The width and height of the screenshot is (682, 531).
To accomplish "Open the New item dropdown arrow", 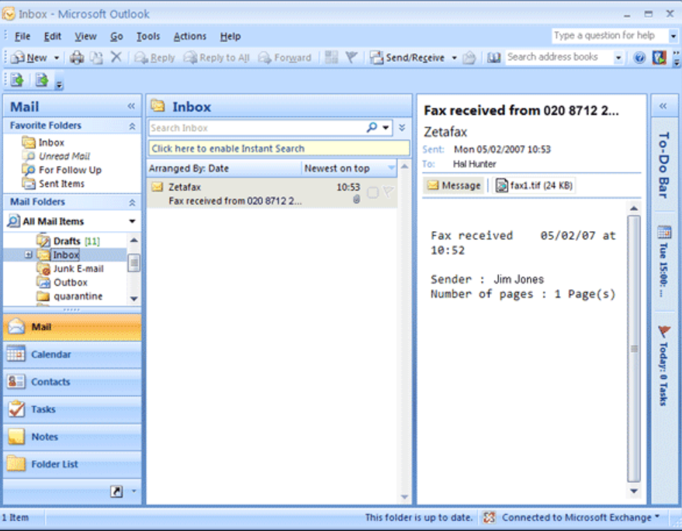I will pos(57,57).
